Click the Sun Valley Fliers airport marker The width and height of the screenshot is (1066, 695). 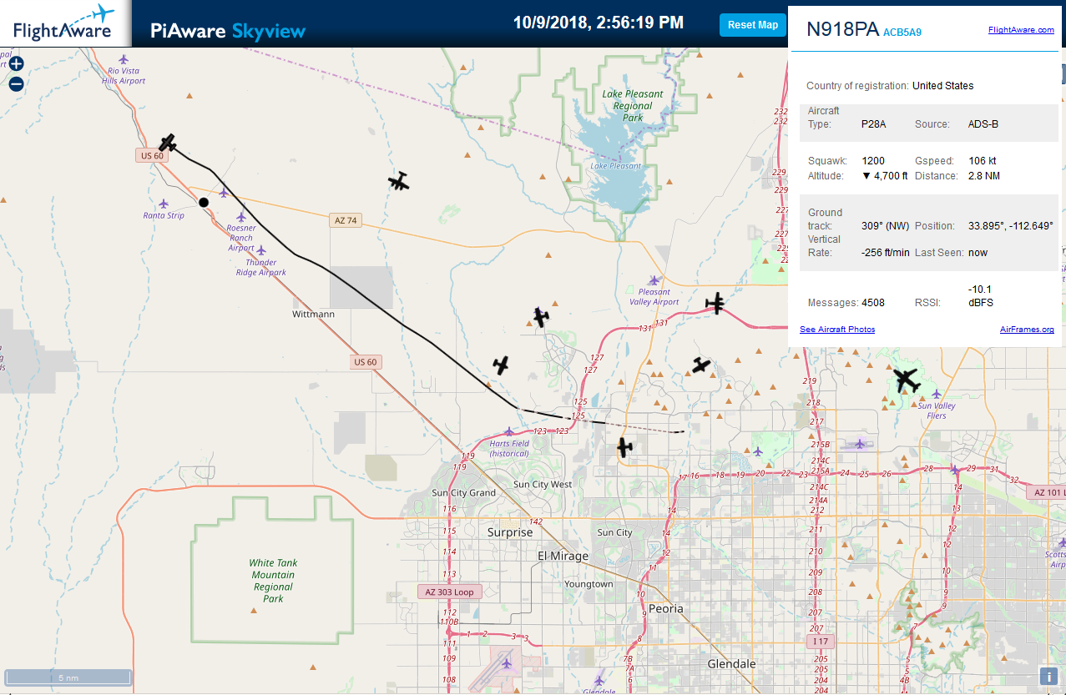click(936, 395)
